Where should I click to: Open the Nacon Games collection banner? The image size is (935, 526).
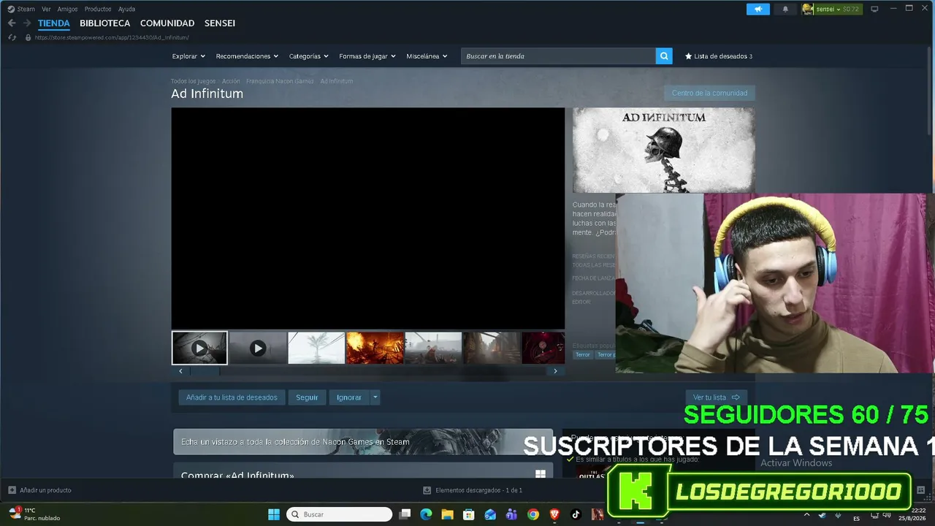(x=363, y=442)
